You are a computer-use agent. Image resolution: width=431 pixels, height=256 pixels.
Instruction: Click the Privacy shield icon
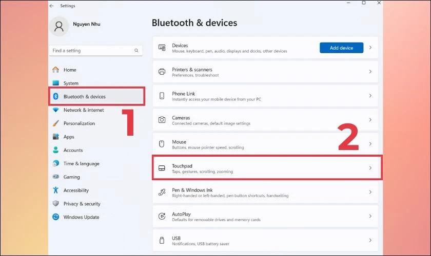coord(55,203)
